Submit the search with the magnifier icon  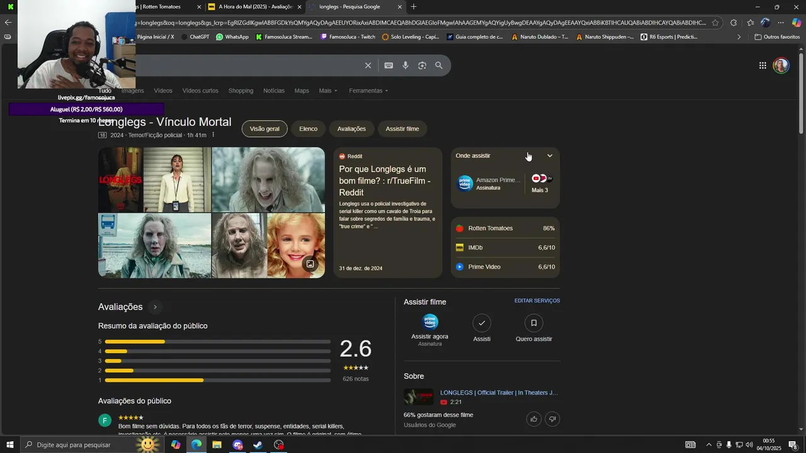point(439,65)
